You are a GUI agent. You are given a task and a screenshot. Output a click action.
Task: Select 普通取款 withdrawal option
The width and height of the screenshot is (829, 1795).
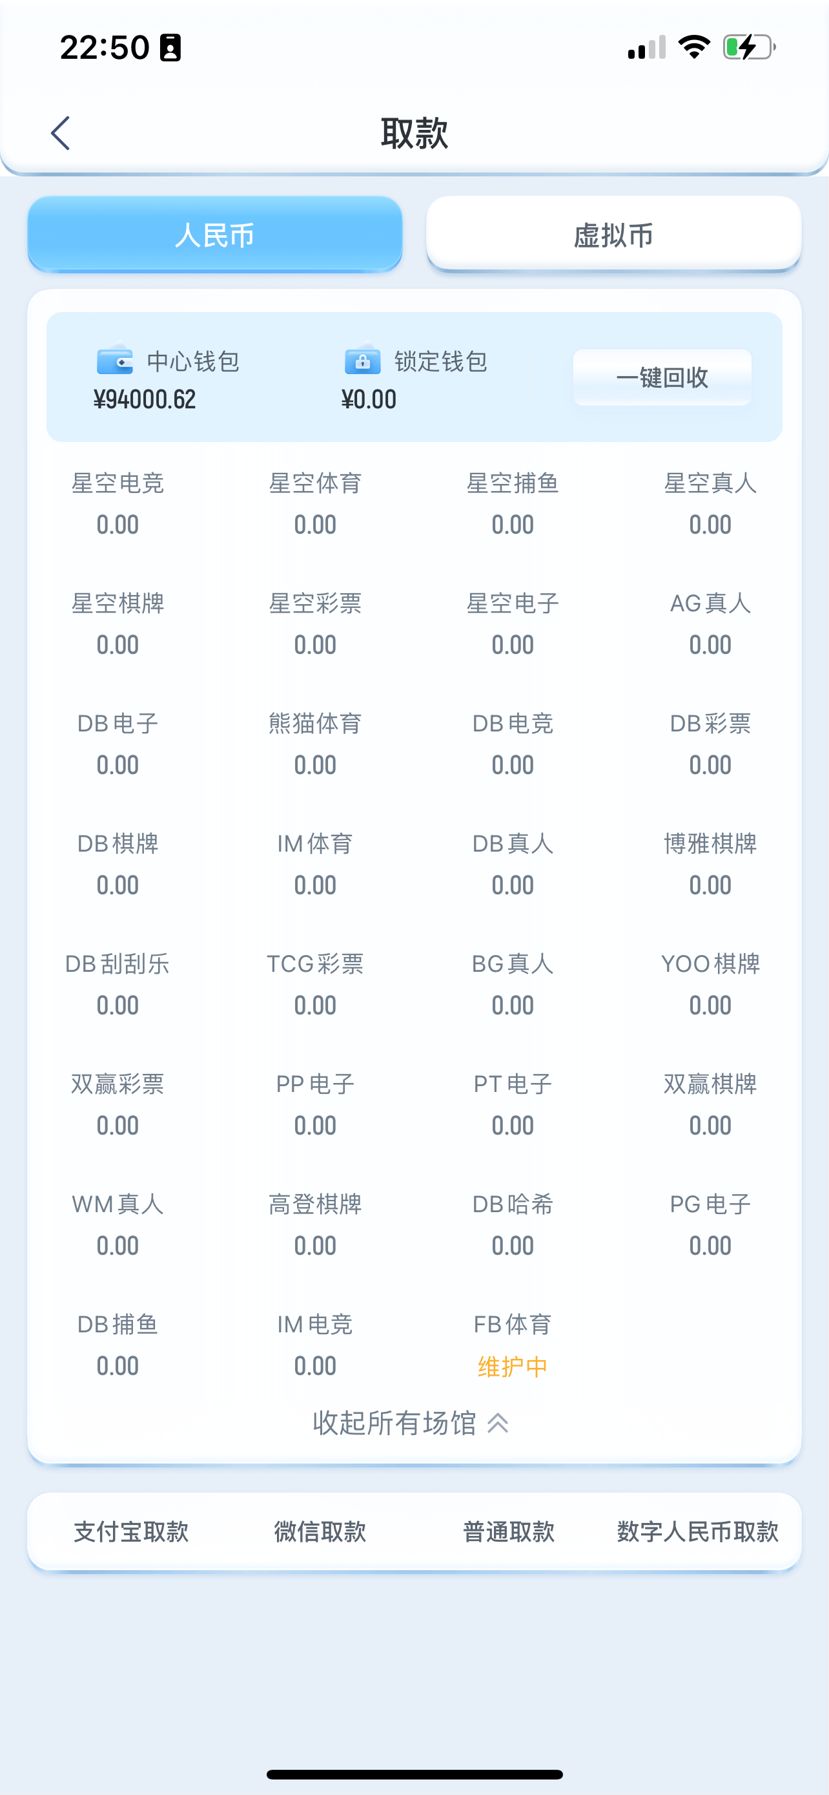click(x=509, y=1531)
